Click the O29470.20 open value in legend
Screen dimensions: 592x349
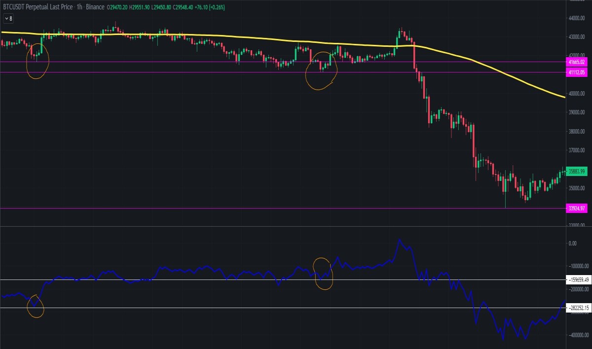[x=117, y=7]
